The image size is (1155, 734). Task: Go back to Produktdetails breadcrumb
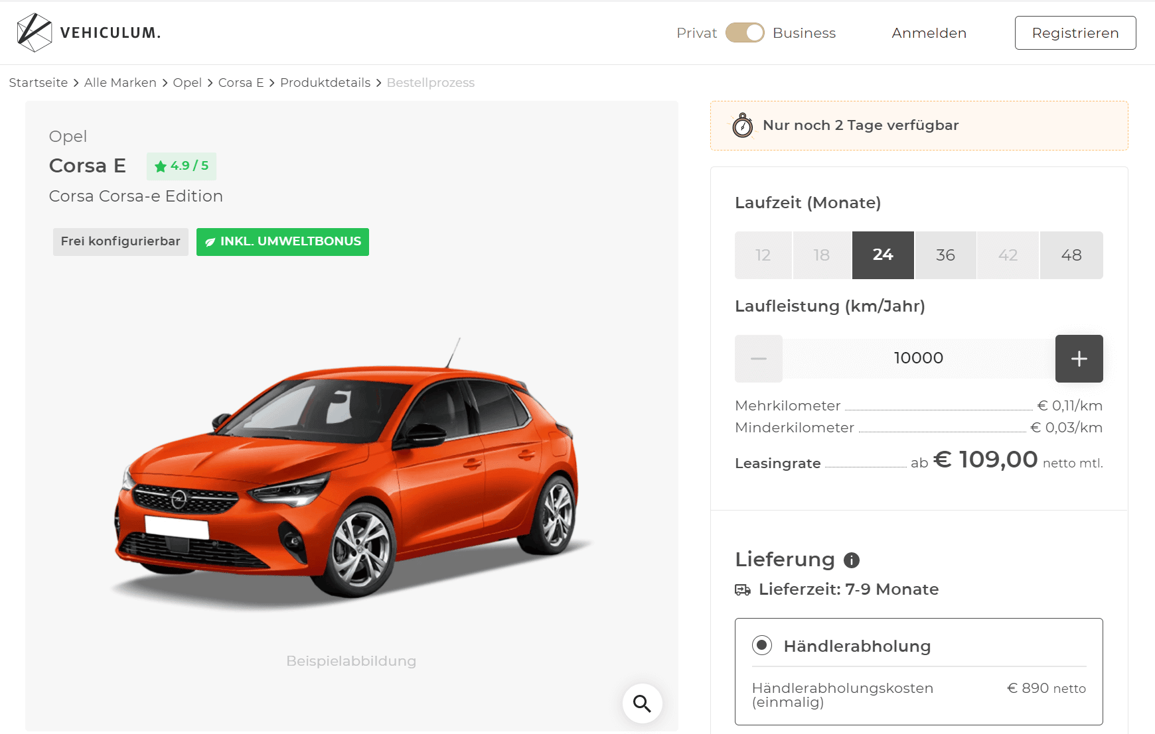(x=325, y=83)
